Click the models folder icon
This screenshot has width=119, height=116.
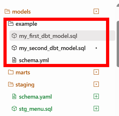7,11
